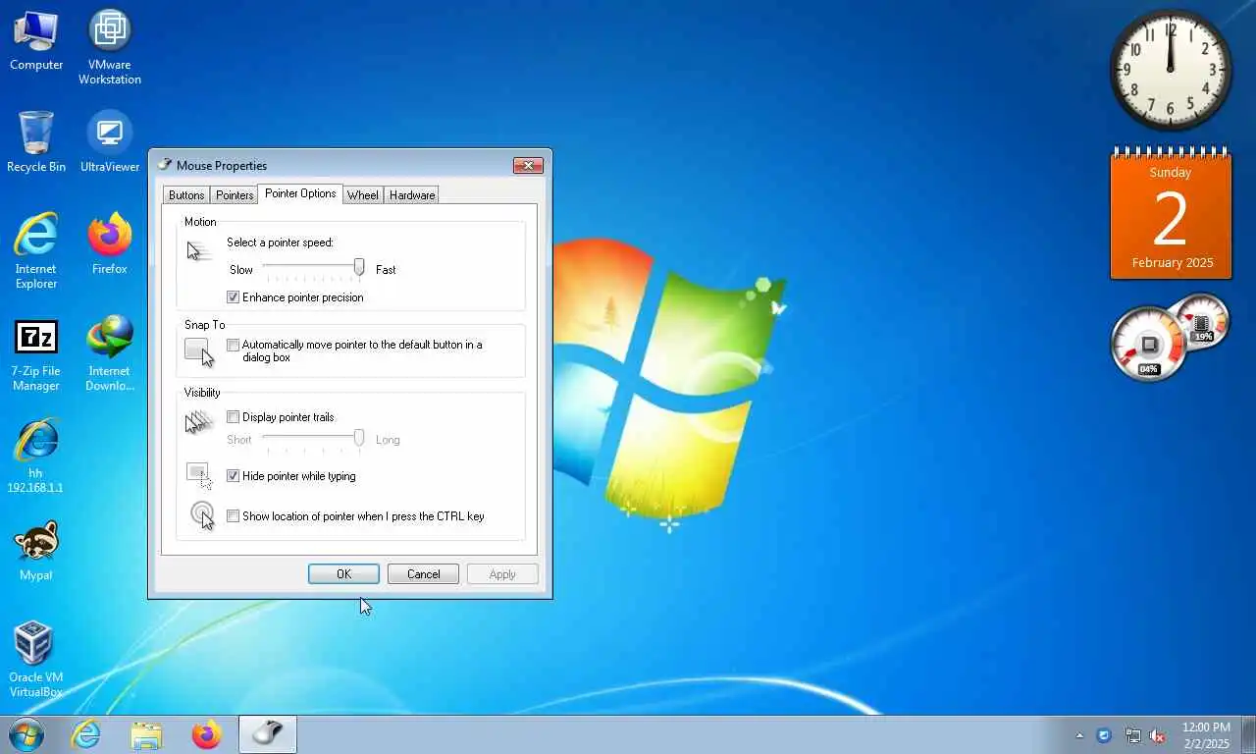The image size is (1256, 754).
Task: Click Cancel in Mouse Properties
Action: tap(423, 574)
